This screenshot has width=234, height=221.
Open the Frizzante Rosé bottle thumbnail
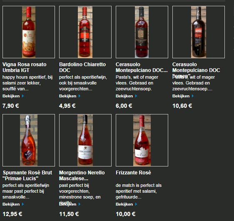(142, 140)
